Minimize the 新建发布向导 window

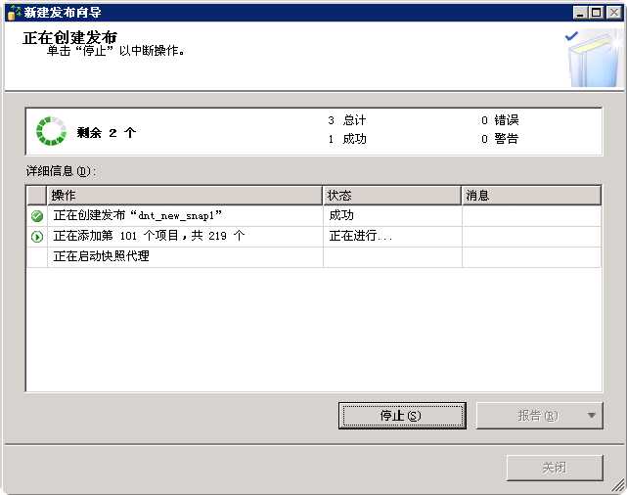point(580,13)
